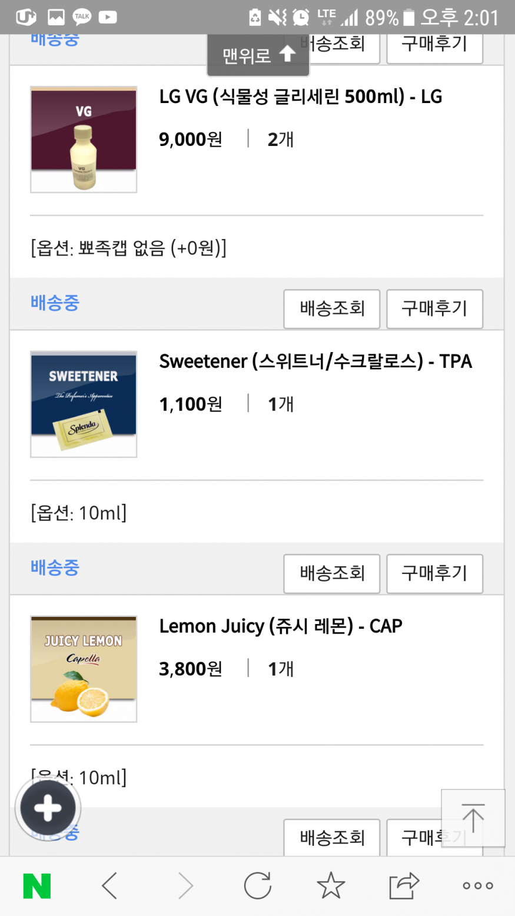Image resolution: width=515 pixels, height=916 pixels.
Task: Open the three-dot more menu
Action: 477,885
